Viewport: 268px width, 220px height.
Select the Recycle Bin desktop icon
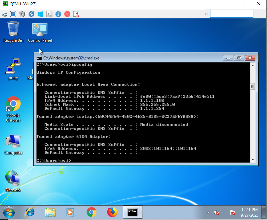13,32
